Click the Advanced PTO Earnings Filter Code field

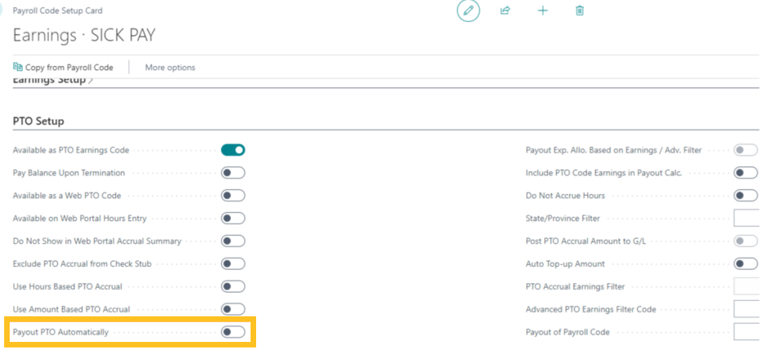(746, 309)
